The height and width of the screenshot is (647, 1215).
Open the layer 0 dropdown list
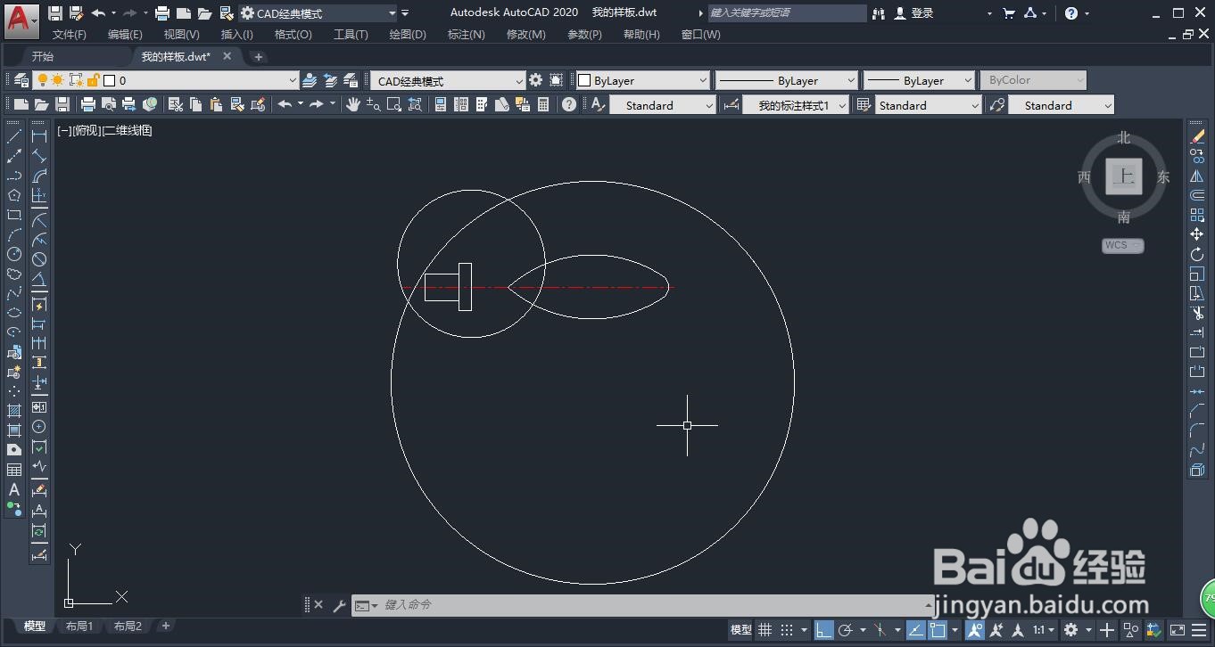point(293,80)
